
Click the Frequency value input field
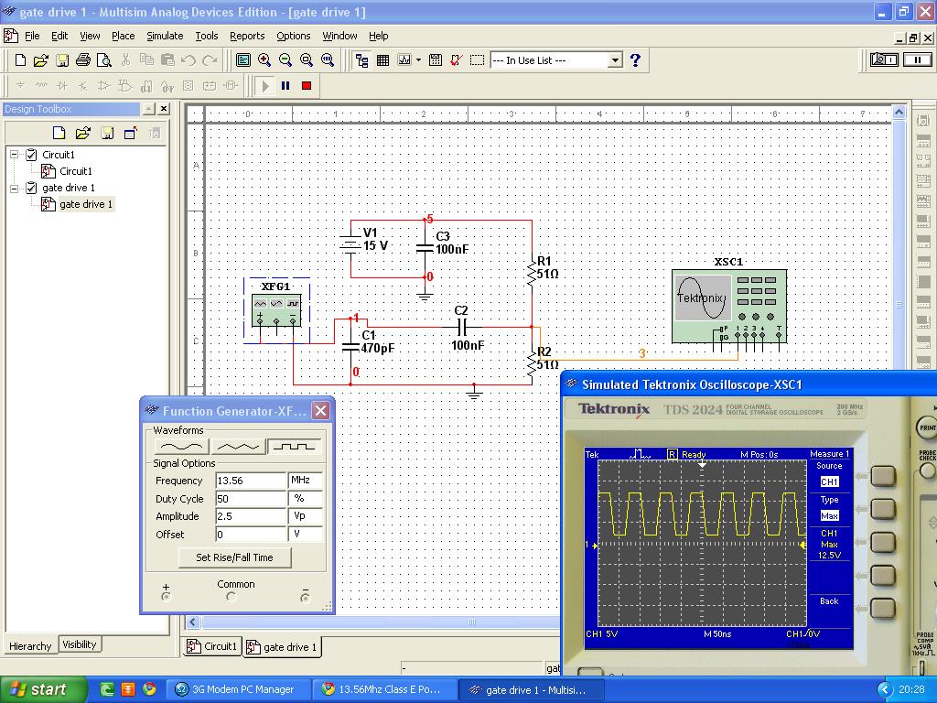click(x=250, y=481)
